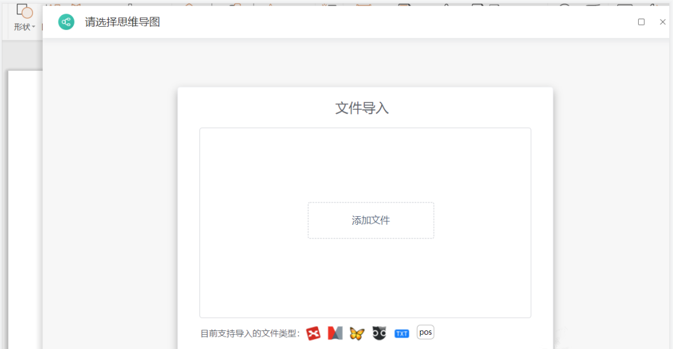Open the 形状 shapes dropdown

24,27
